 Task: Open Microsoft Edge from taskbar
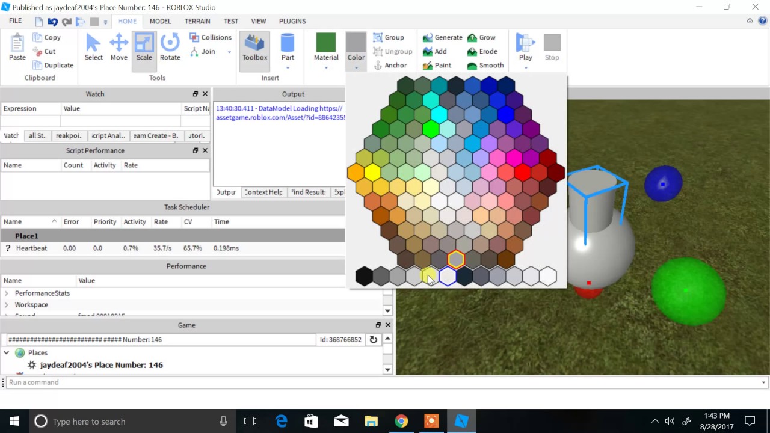pyautogui.click(x=281, y=421)
